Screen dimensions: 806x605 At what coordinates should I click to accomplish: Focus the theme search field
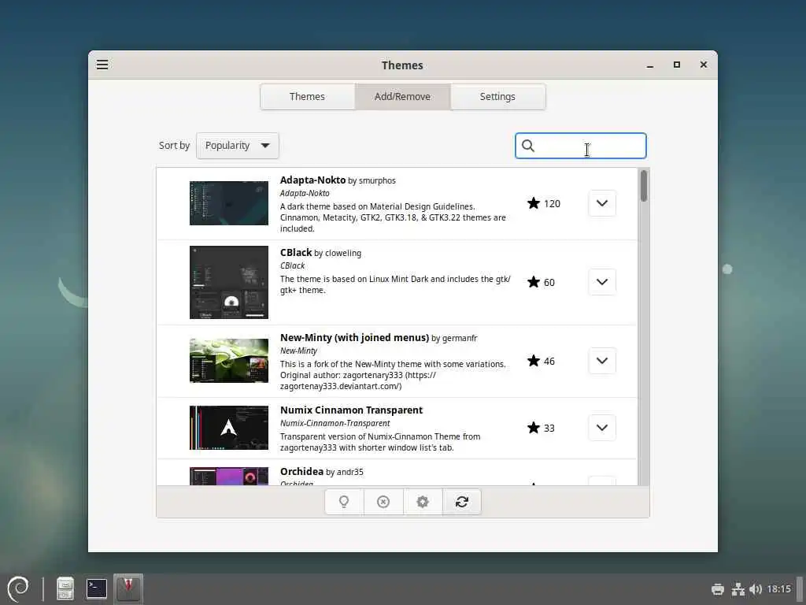(581, 146)
